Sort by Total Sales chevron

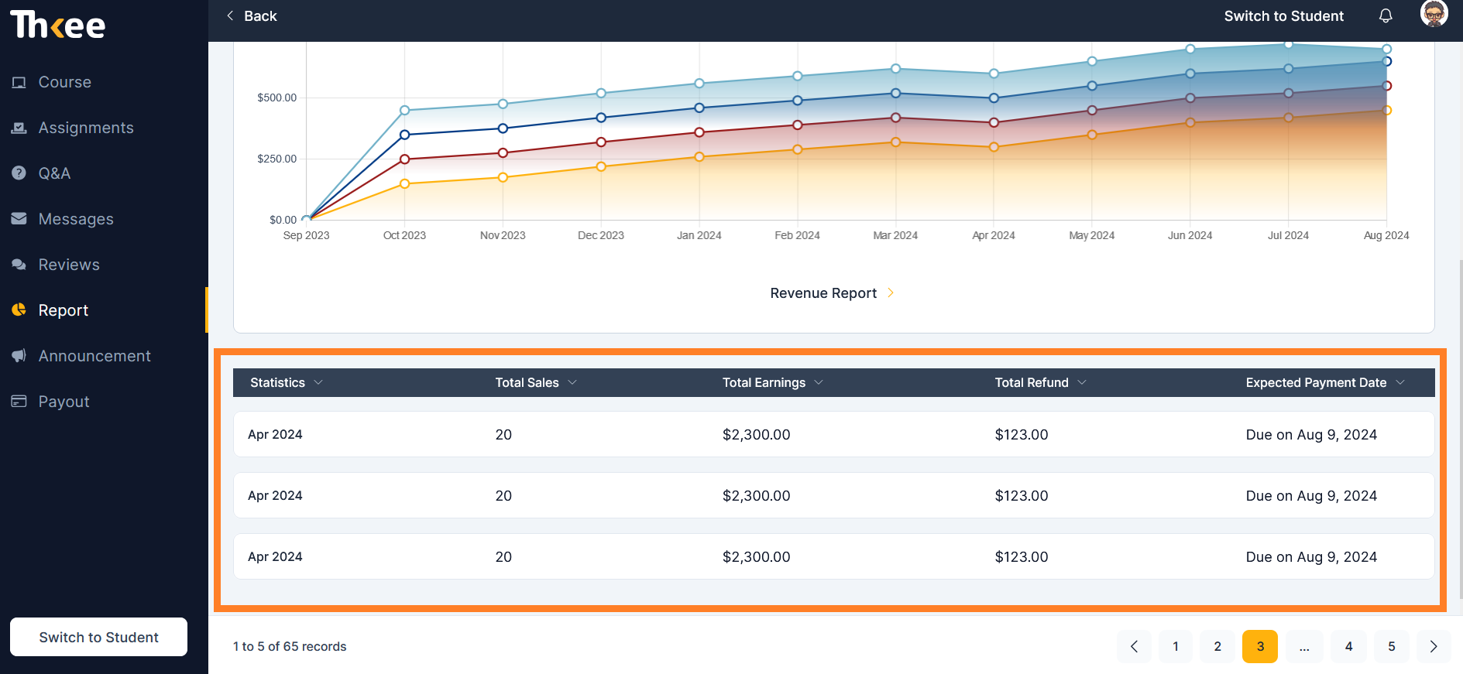click(x=572, y=382)
